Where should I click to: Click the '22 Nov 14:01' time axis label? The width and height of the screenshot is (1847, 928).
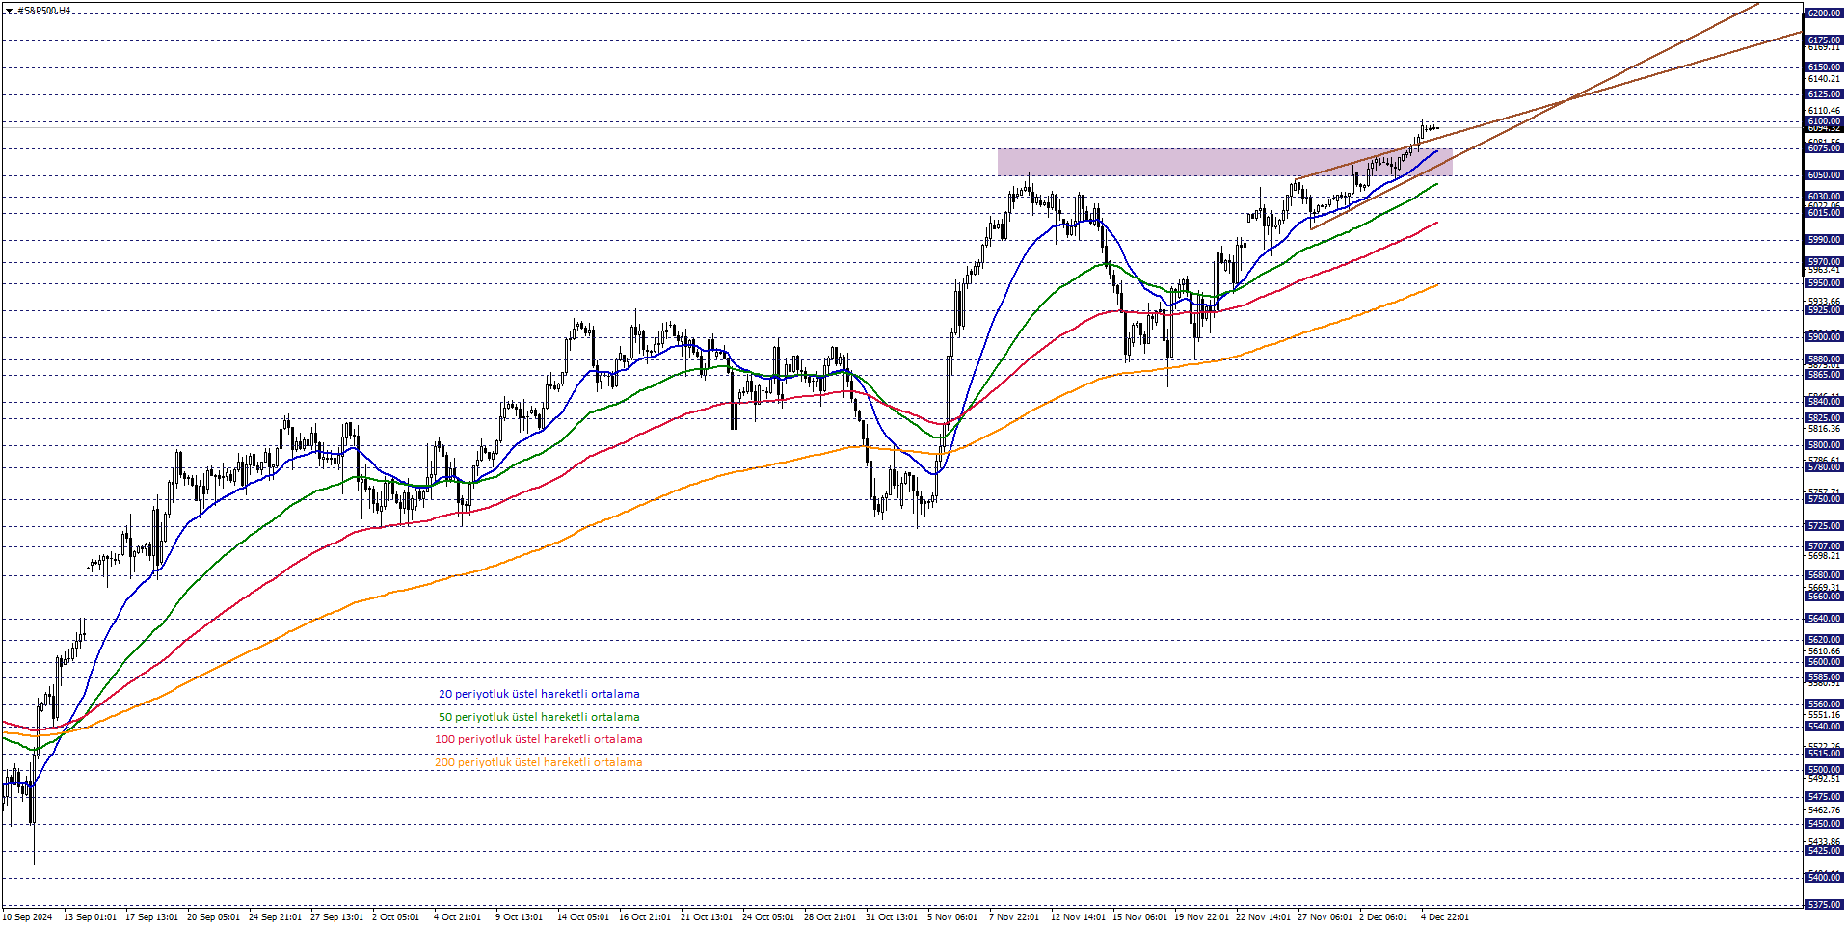click(1264, 917)
